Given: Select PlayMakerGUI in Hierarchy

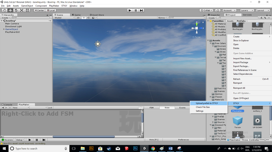Looking at the screenshot, I should coord(12,32).
